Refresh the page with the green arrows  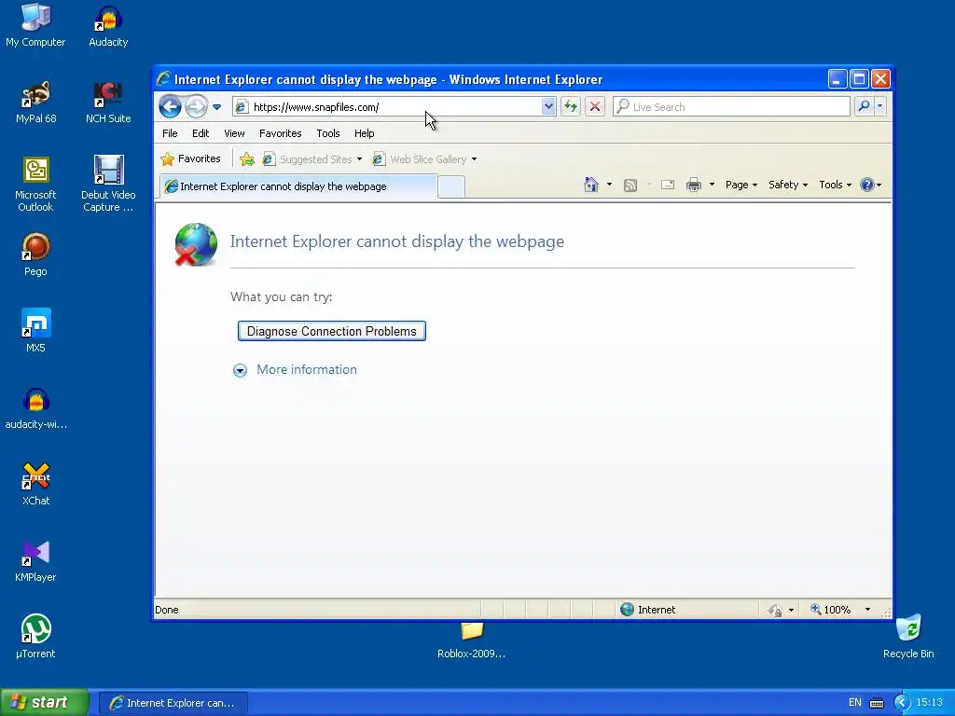point(571,106)
